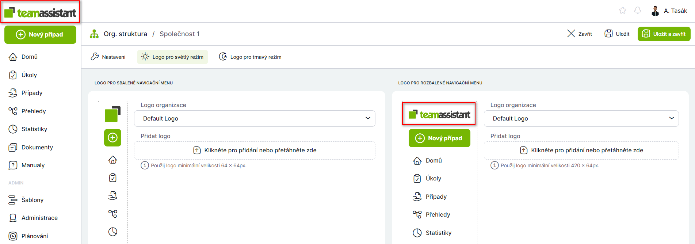Open Logo organizace dropdown for collapsed menu
Image resolution: width=695 pixels, height=244 pixels.
(x=255, y=118)
